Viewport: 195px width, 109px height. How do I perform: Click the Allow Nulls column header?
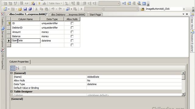(72, 19)
